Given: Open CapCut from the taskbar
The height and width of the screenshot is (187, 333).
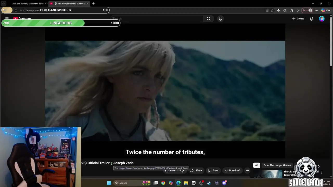Looking at the screenshot, I should [x=194, y=183].
